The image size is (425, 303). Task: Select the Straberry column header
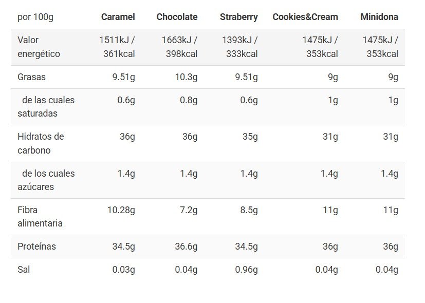238,17
